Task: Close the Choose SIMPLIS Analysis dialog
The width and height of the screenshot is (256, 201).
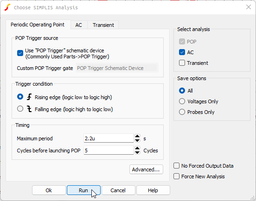Action: (249, 7)
